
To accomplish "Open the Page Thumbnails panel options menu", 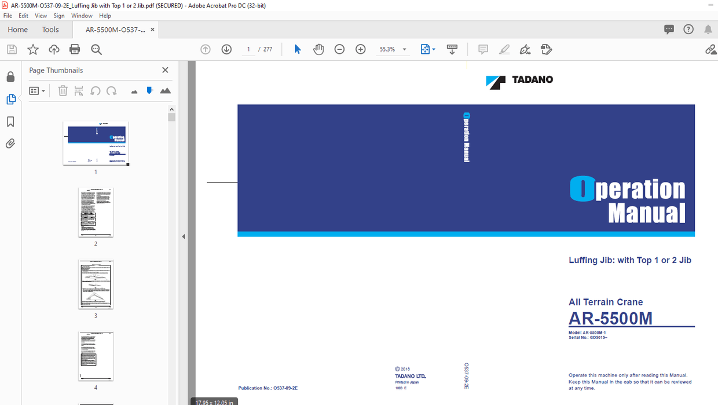I will click(34, 91).
